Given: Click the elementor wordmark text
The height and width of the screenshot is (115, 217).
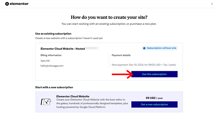Looking at the screenshot, I should coord(19,4).
